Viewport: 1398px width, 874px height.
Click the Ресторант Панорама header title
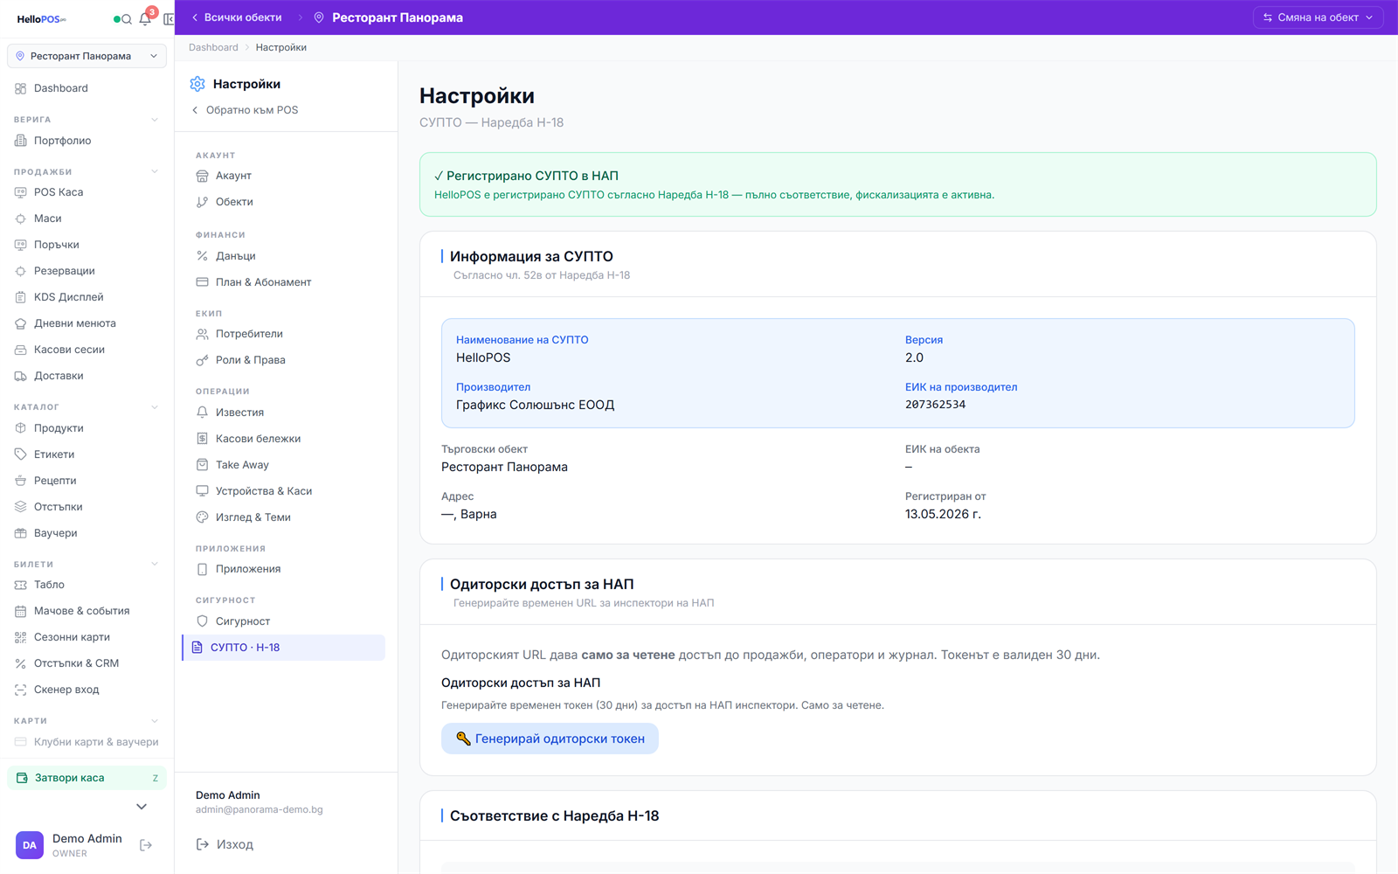pyautogui.click(x=398, y=17)
